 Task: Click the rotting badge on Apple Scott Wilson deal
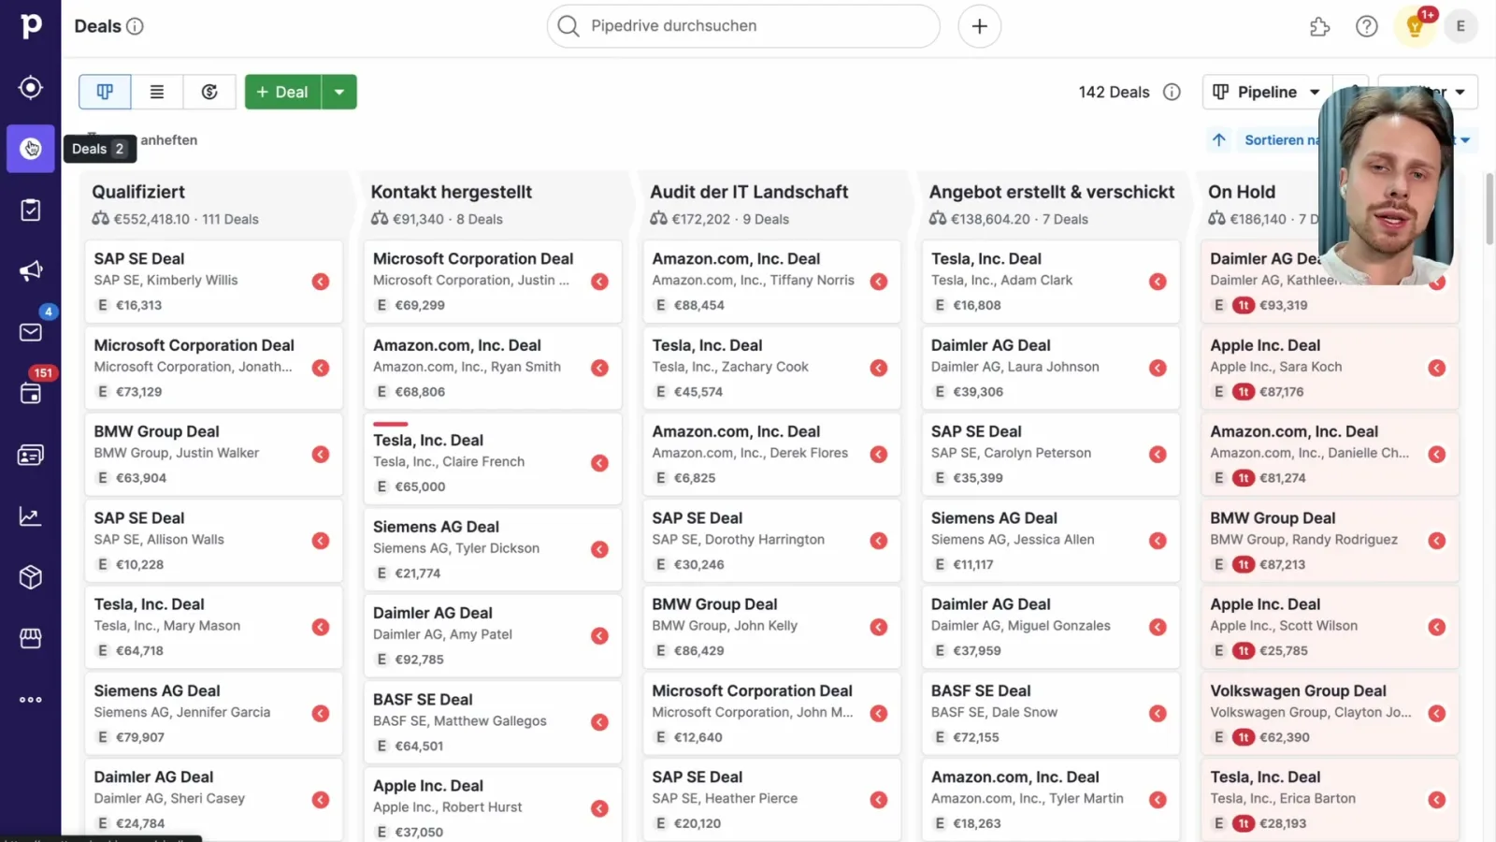pyautogui.click(x=1244, y=651)
